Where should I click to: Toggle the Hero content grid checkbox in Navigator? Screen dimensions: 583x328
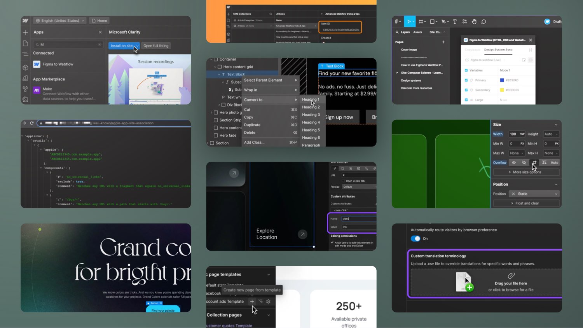[x=220, y=67]
